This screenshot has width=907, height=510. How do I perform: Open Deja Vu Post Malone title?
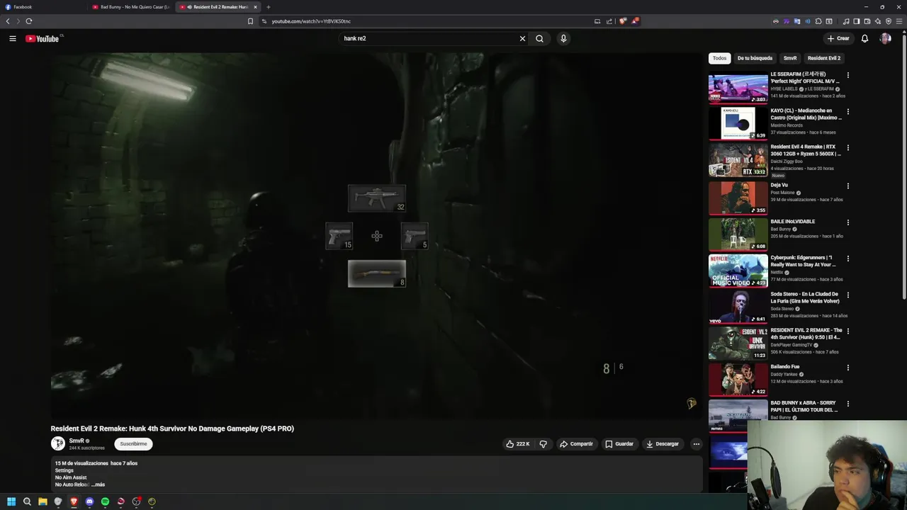[x=779, y=185]
